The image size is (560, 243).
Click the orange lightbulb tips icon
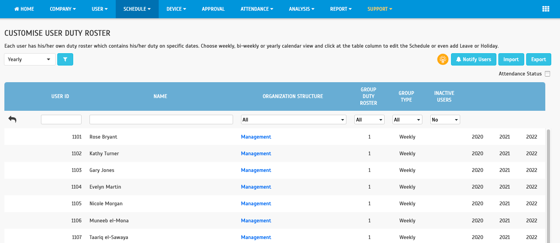[x=443, y=60]
